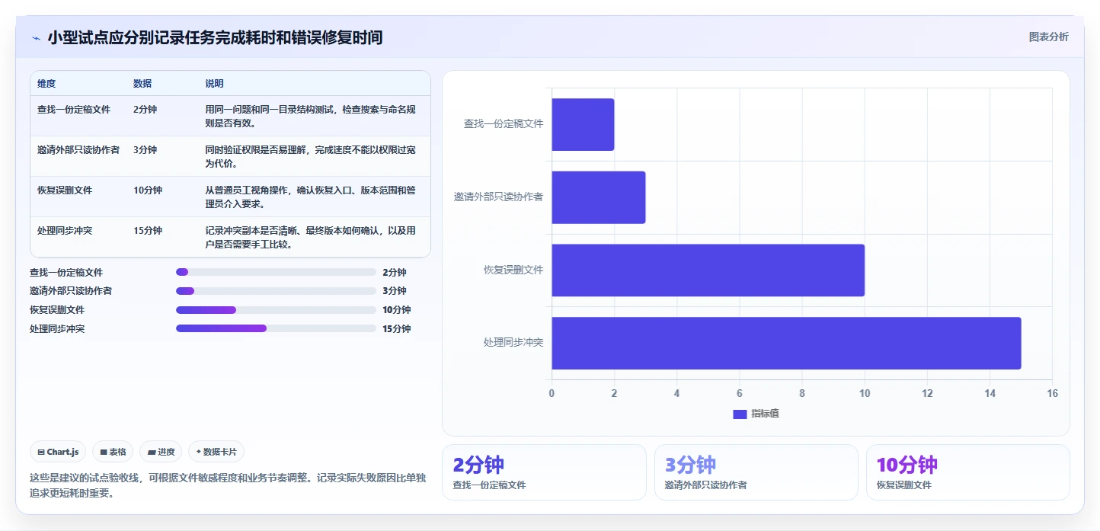Click the 2分钟 value in the table
The image size is (1100, 531).
point(145,110)
